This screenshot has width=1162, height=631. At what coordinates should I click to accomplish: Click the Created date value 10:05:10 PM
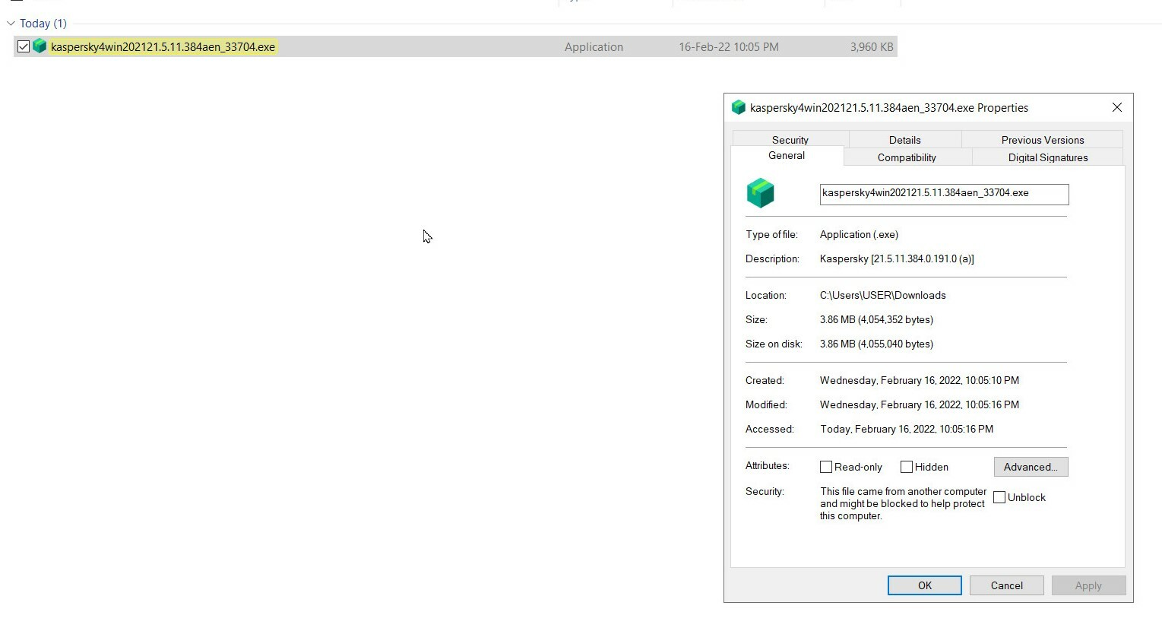tap(920, 381)
